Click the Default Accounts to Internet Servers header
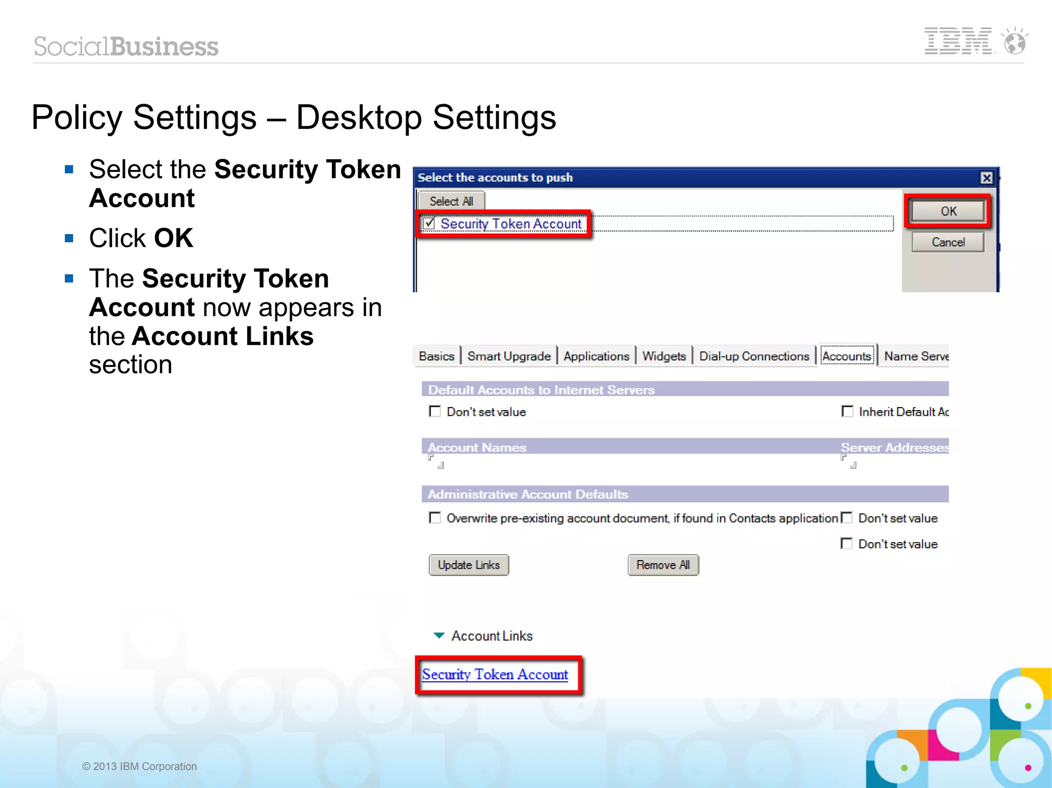The height and width of the screenshot is (788, 1052). pyautogui.click(x=685, y=390)
